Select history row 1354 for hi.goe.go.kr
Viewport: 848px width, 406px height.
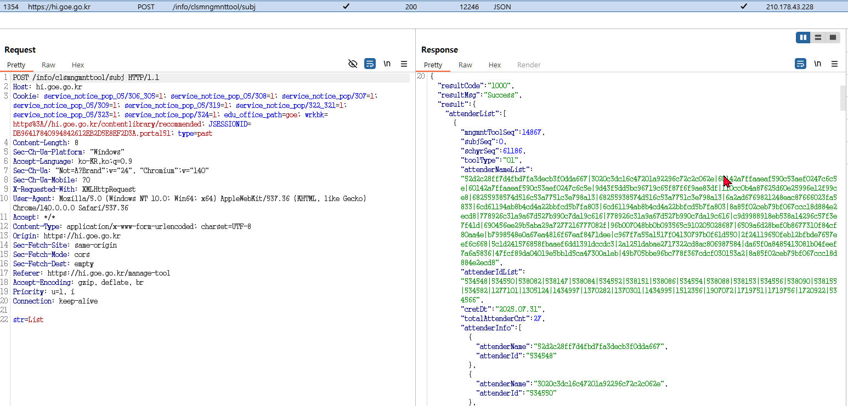pyautogui.click(x=219, y=7)
